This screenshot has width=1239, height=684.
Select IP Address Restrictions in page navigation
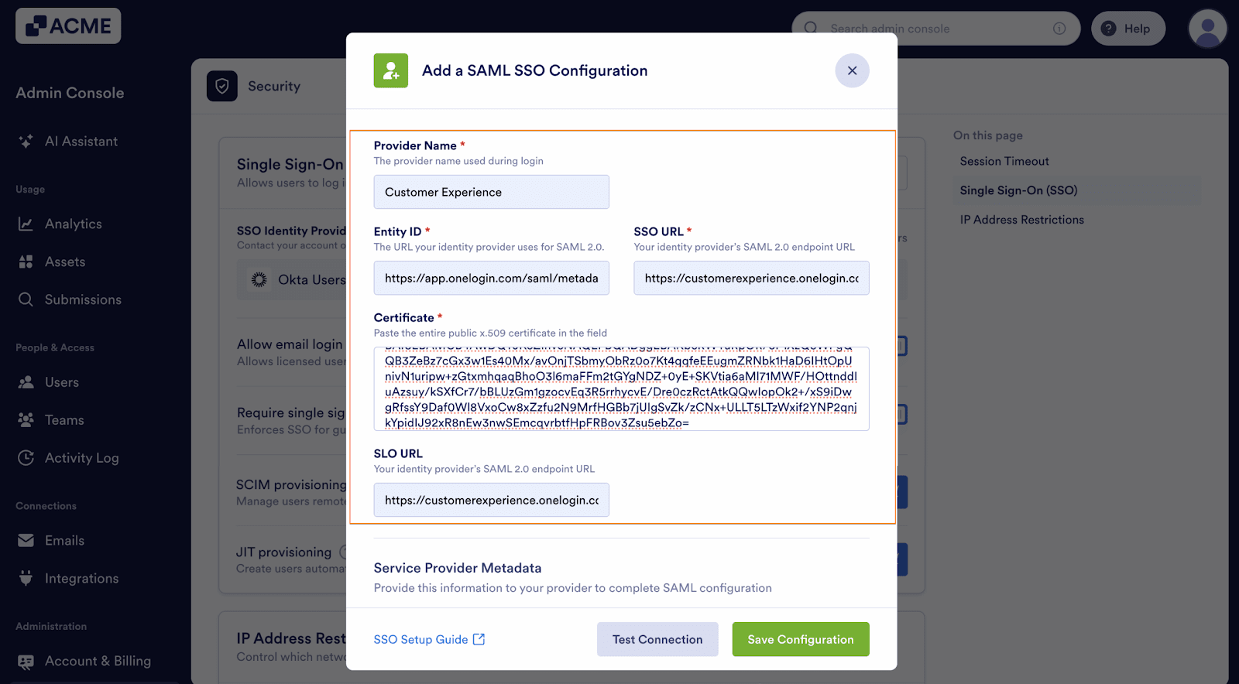[x=1021, y=219]
